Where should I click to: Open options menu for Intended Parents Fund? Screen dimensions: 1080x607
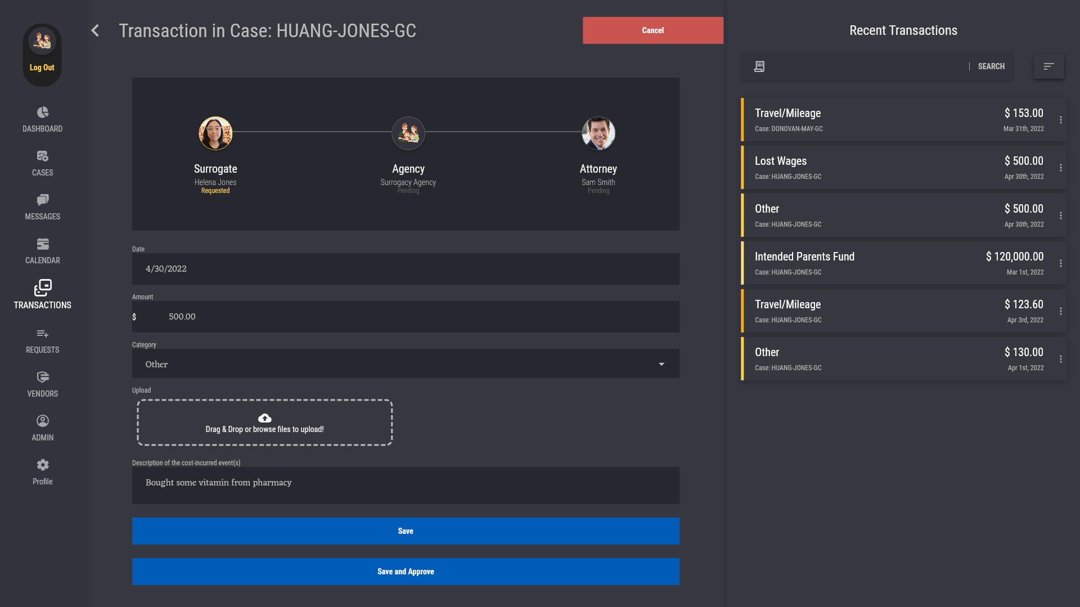pos(1060,263)
